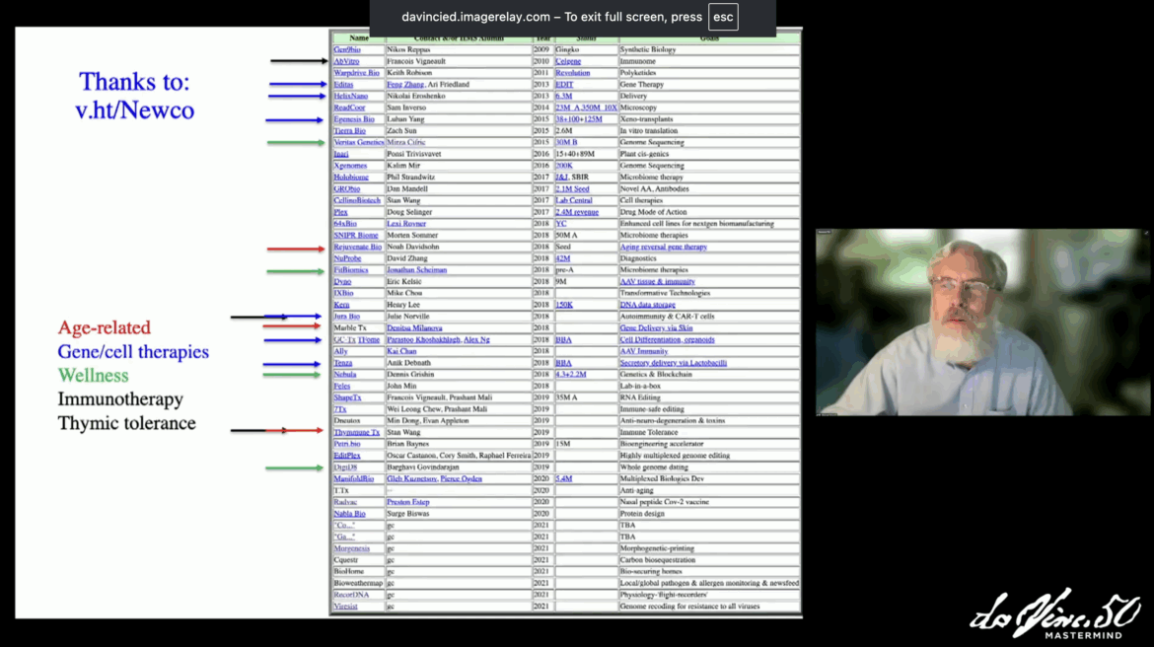Open the GRObio link
Screen dimensions: 1154x647
[x=347, y=189]
